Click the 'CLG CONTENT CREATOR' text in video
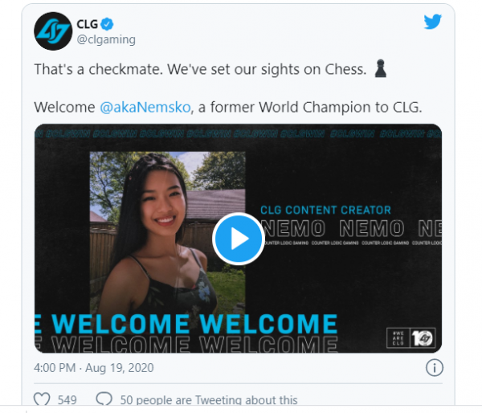 tap(325, 210)
